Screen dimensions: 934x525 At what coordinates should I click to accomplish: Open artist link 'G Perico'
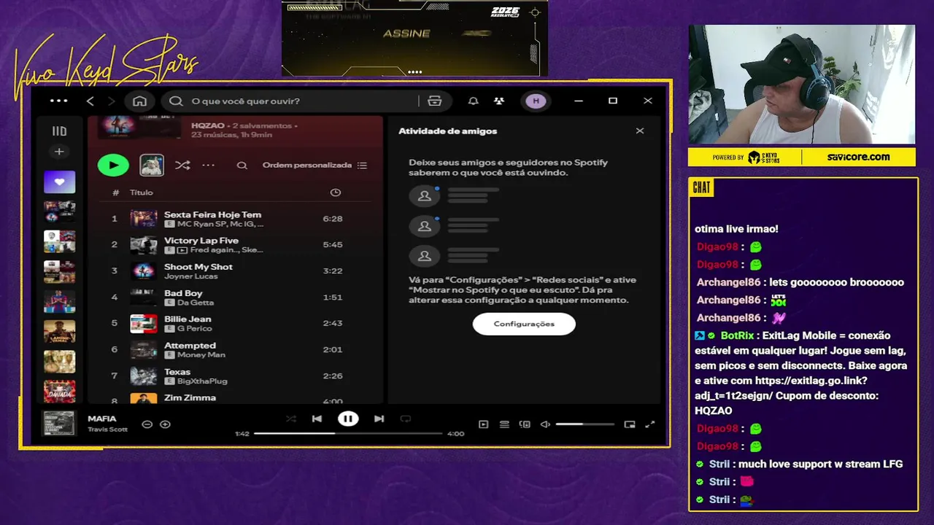[x=194, y=329]
